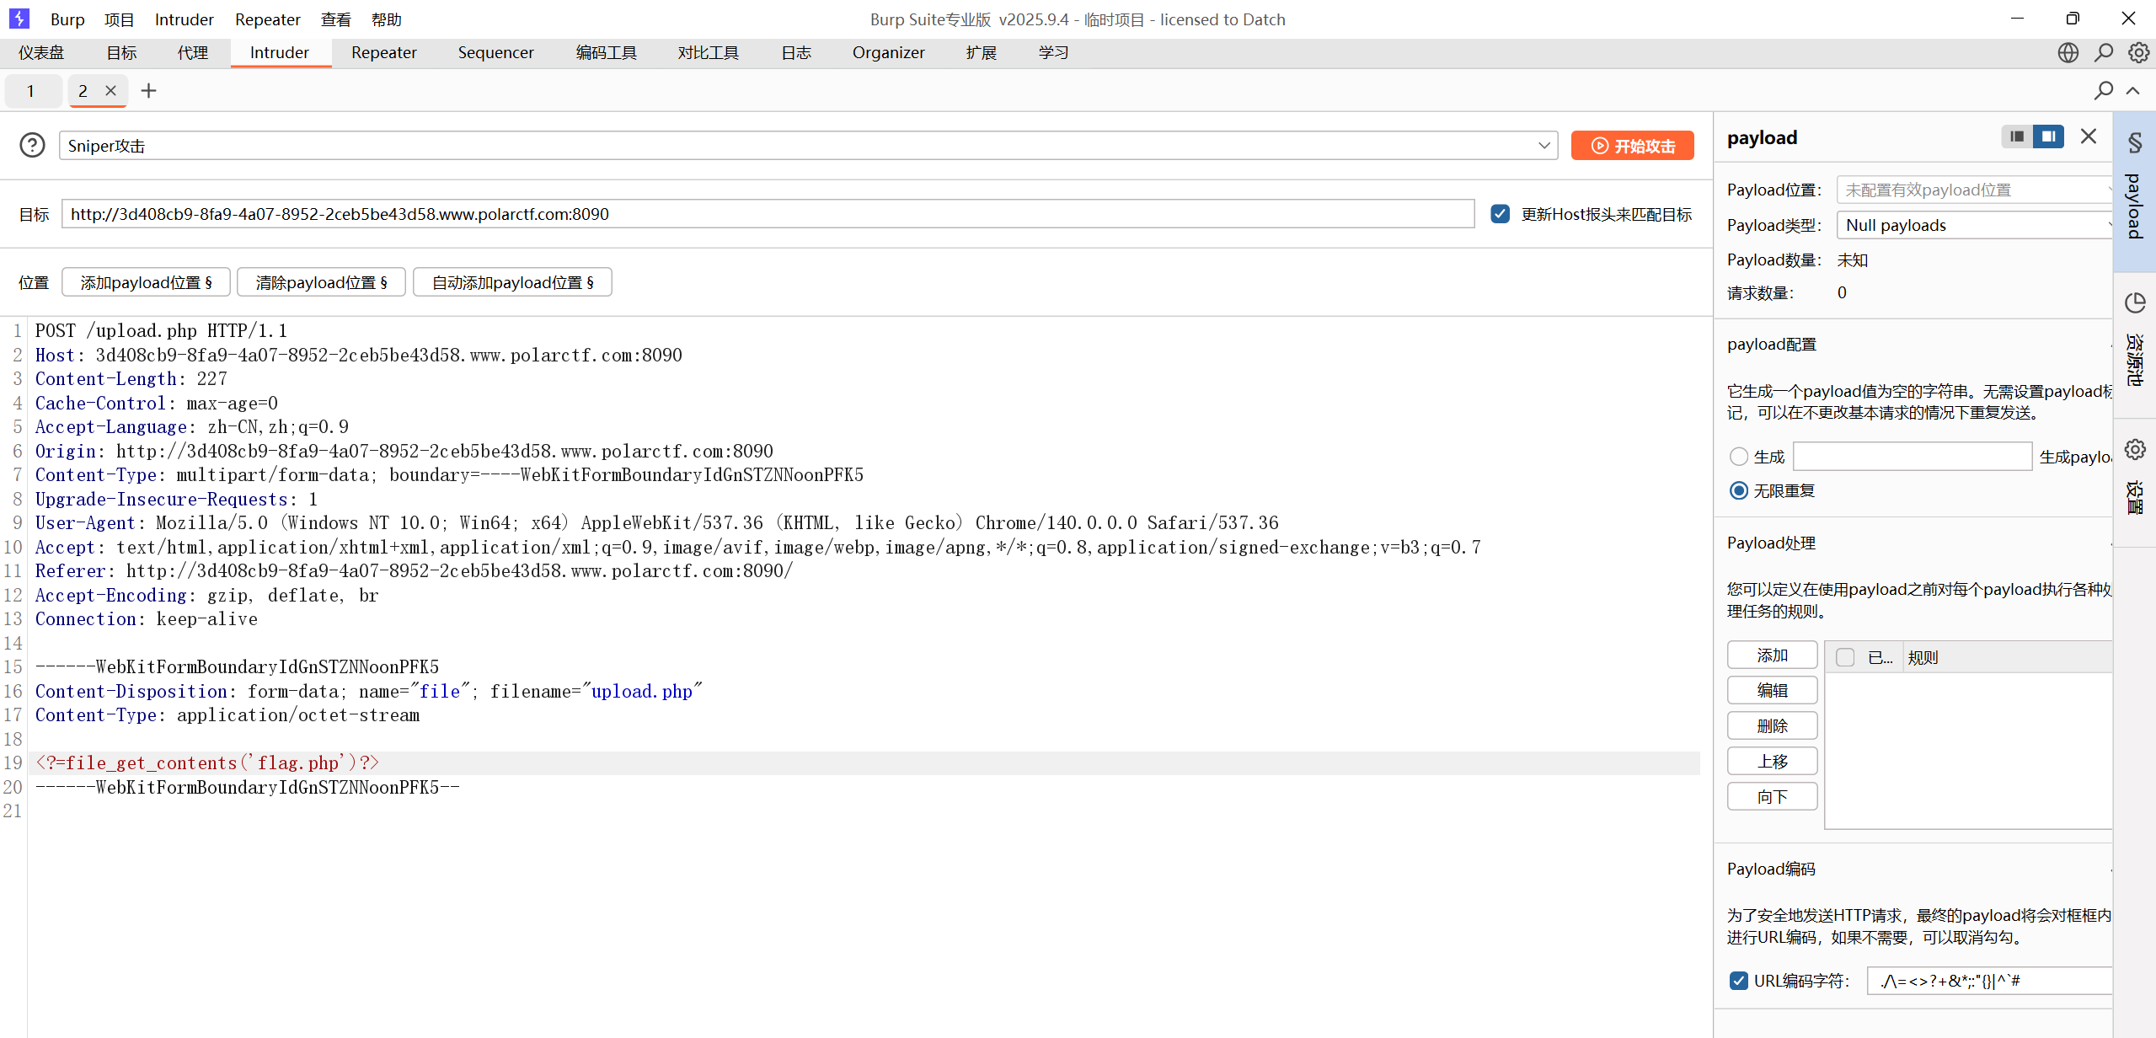
Task: Open the Intruder settings sidebar gear
Action: tap(2135, 450)
